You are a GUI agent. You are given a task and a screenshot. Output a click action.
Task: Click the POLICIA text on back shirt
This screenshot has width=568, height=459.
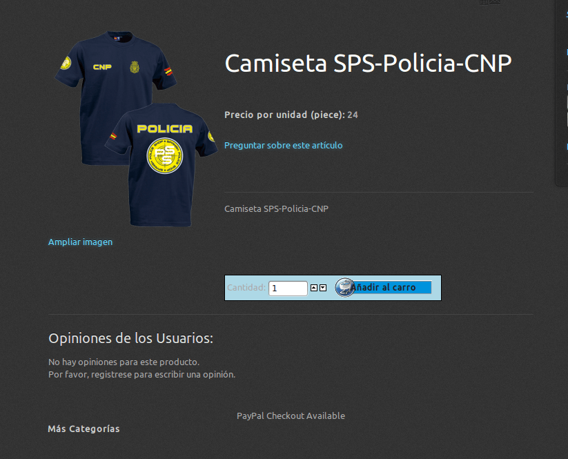pyautogui.click(x=165, y=128)
